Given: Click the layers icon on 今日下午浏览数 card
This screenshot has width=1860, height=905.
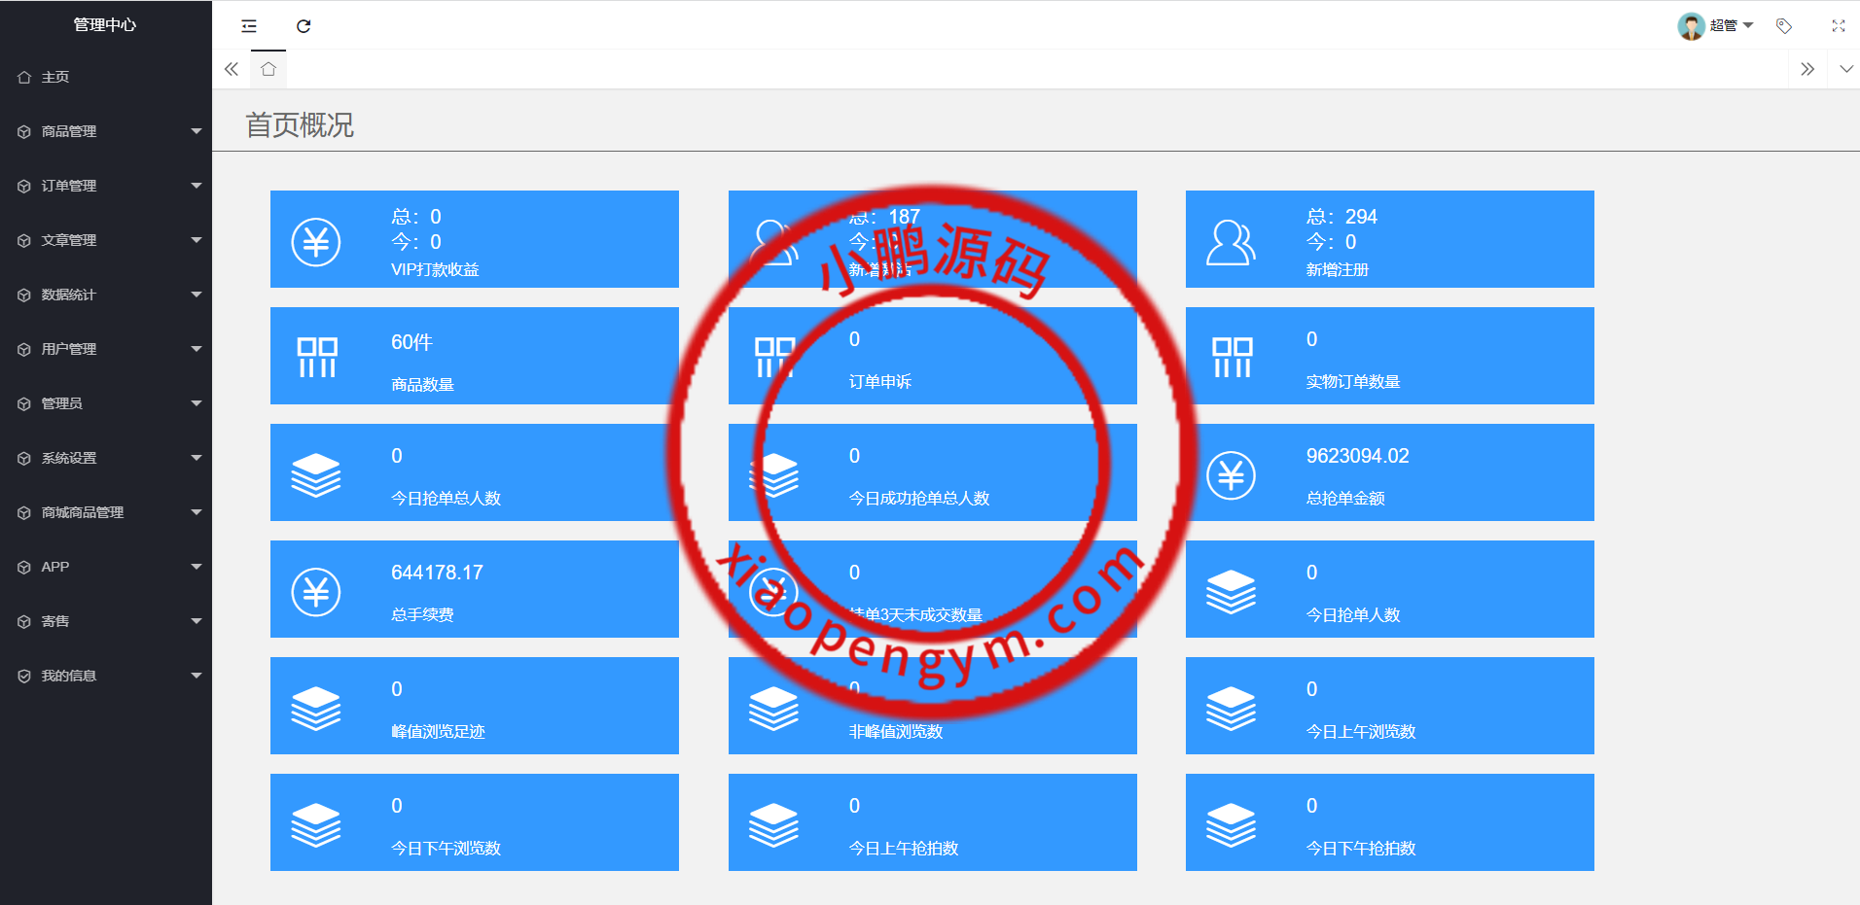Looking at the screenshot, I should tap(316, 825).
